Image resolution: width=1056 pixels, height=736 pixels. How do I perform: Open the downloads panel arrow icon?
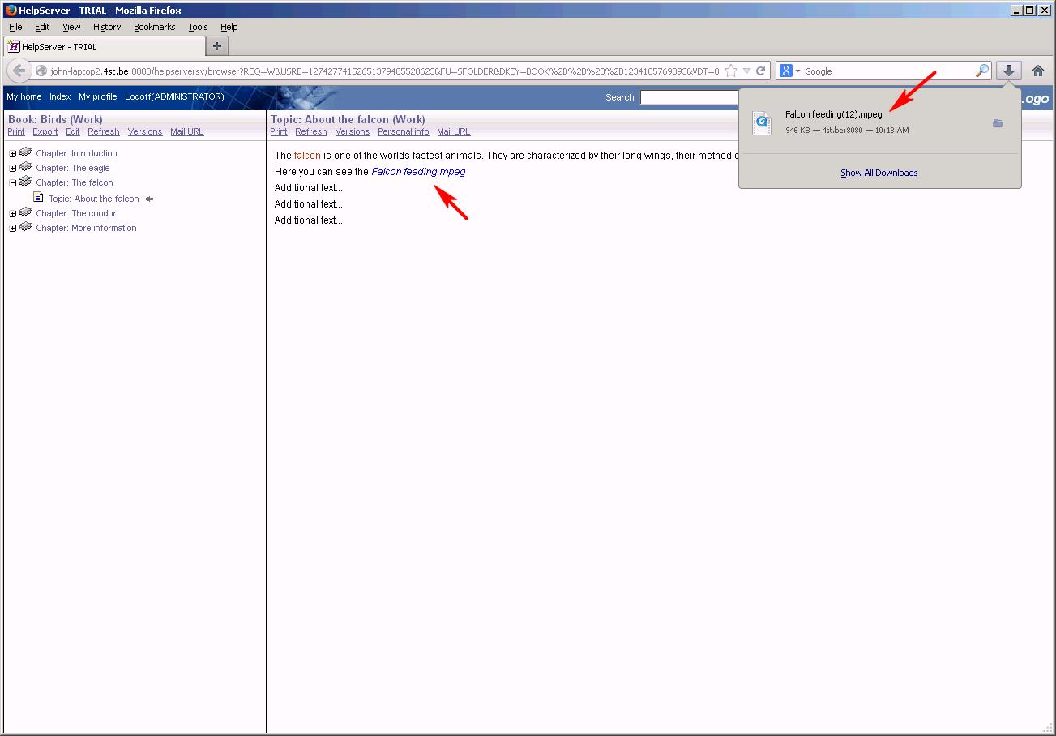pyautogui.click(x=1007, y=71)
